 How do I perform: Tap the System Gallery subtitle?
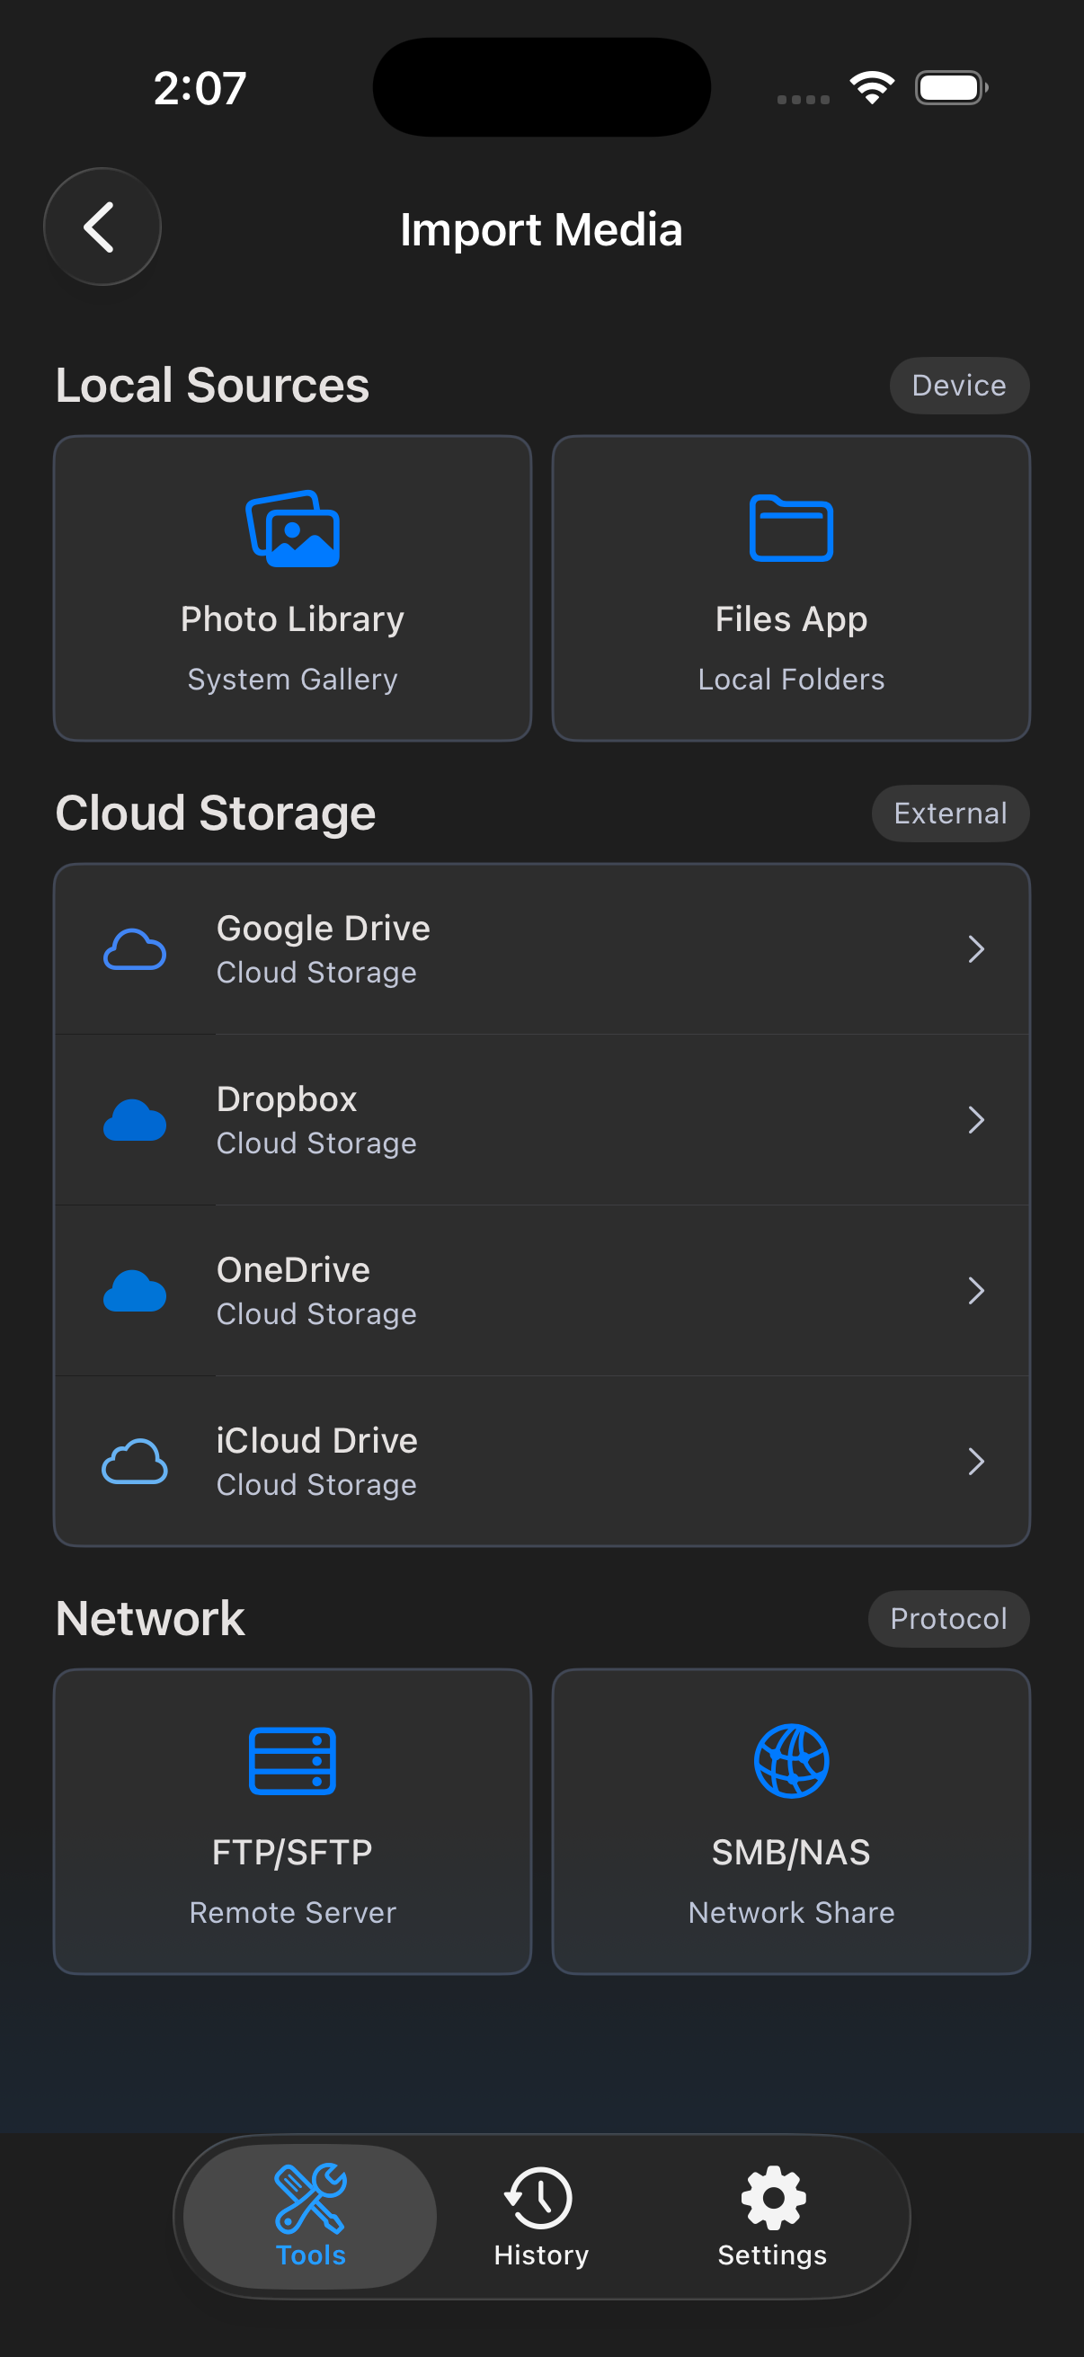point(293,680)
